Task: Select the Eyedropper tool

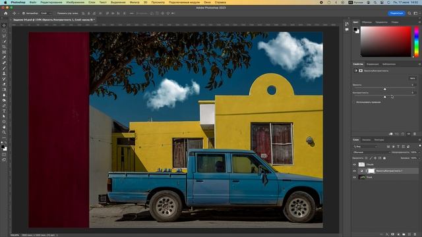Action: 4,57
